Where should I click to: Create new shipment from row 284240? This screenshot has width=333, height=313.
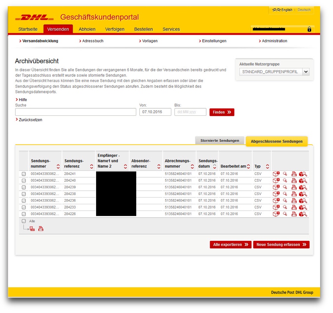276,181
